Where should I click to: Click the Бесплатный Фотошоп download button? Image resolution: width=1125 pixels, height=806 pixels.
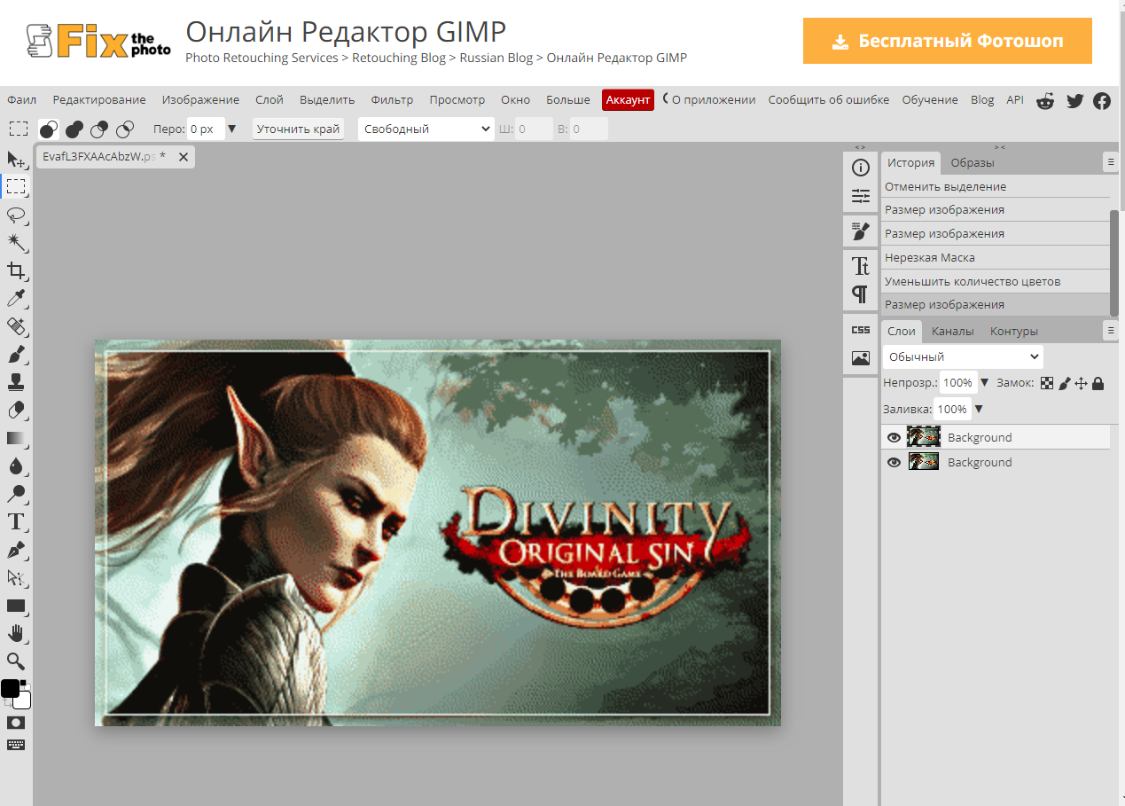947,41
